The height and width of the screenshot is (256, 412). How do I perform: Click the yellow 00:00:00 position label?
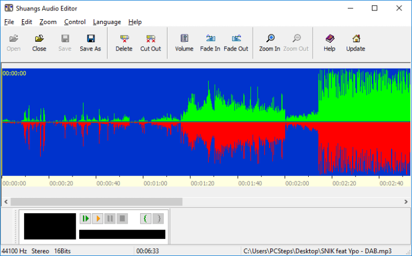[14, 73]
